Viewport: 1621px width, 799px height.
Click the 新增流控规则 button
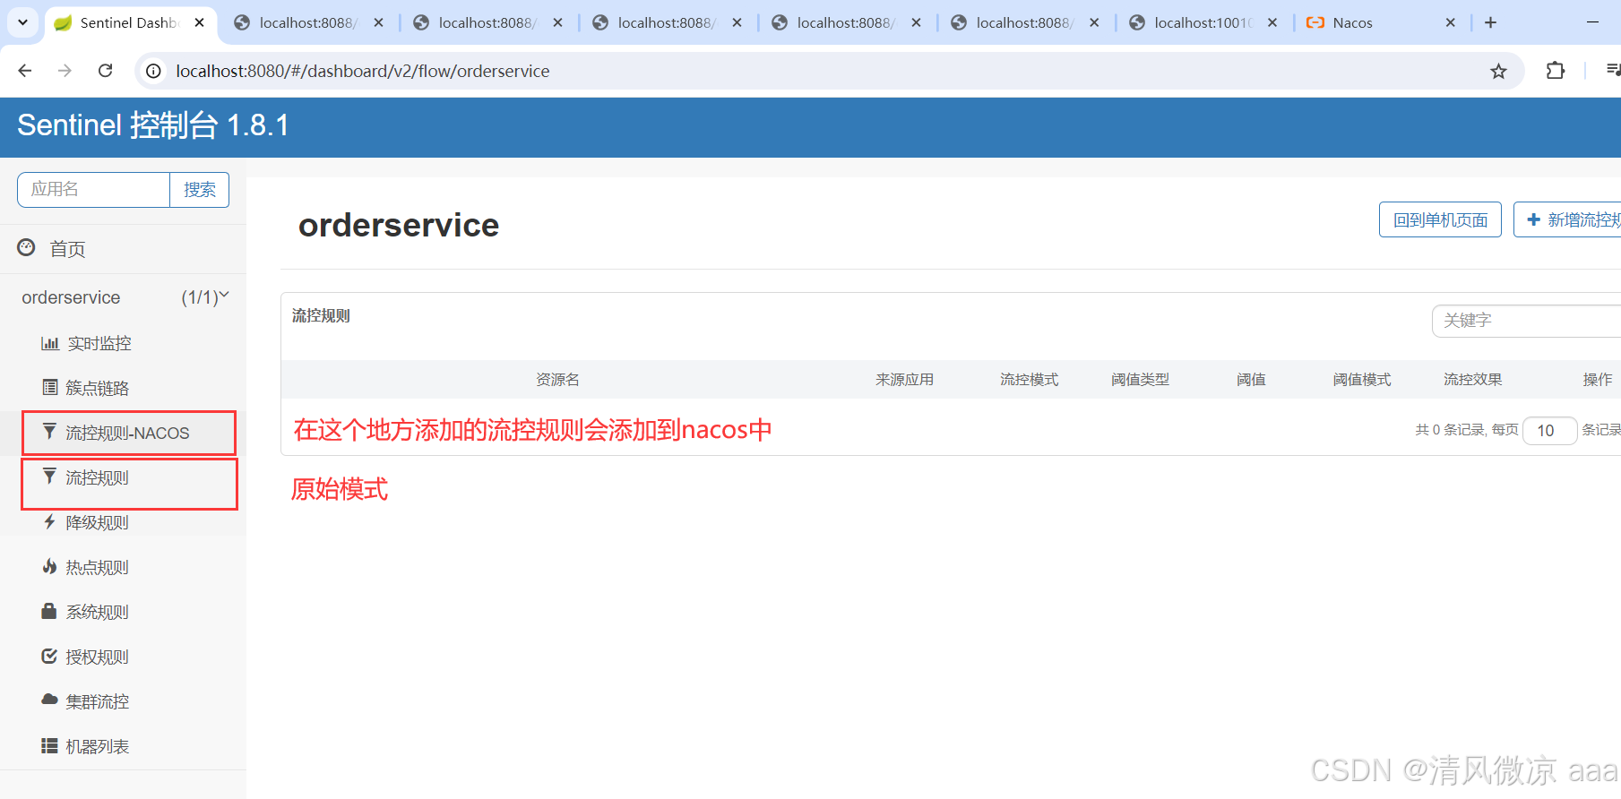tap(1567, 219)
